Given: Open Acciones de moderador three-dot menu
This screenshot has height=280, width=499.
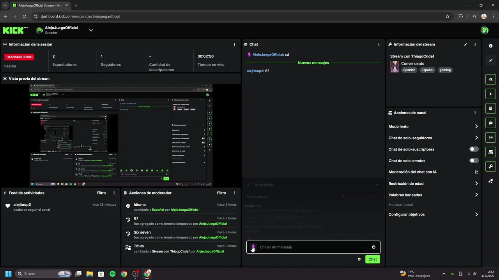Looking at the screenshot, I should click(234, 193).
